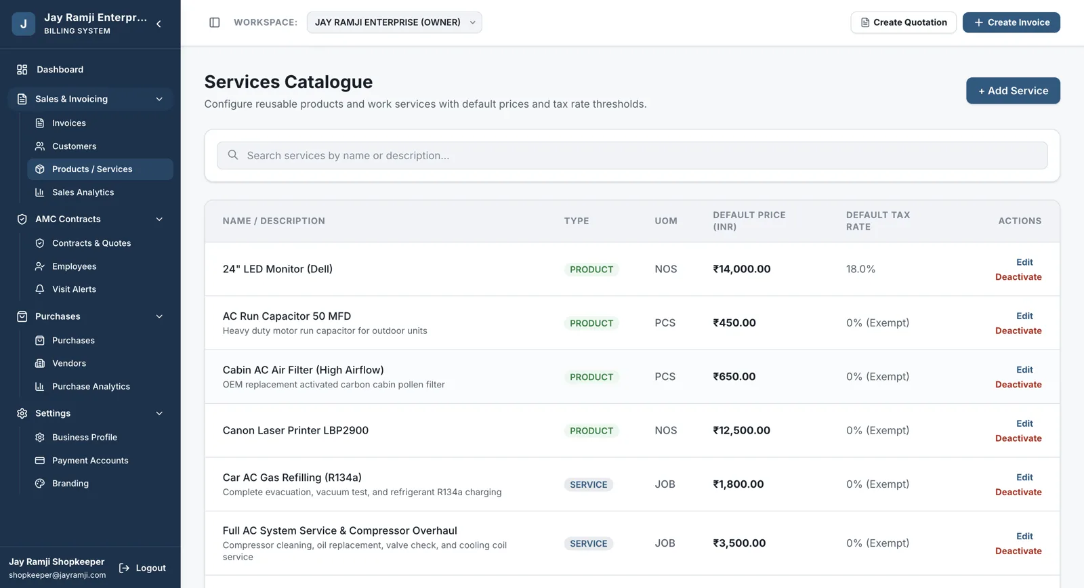Click the Create Invoice button
The height and width of the screenshot is (588, 1084).
coord(1012,22)
